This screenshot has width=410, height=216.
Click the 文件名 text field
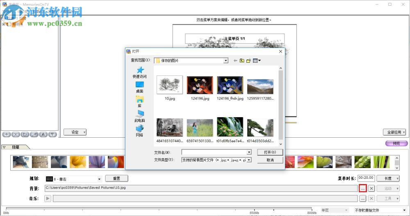214,152
